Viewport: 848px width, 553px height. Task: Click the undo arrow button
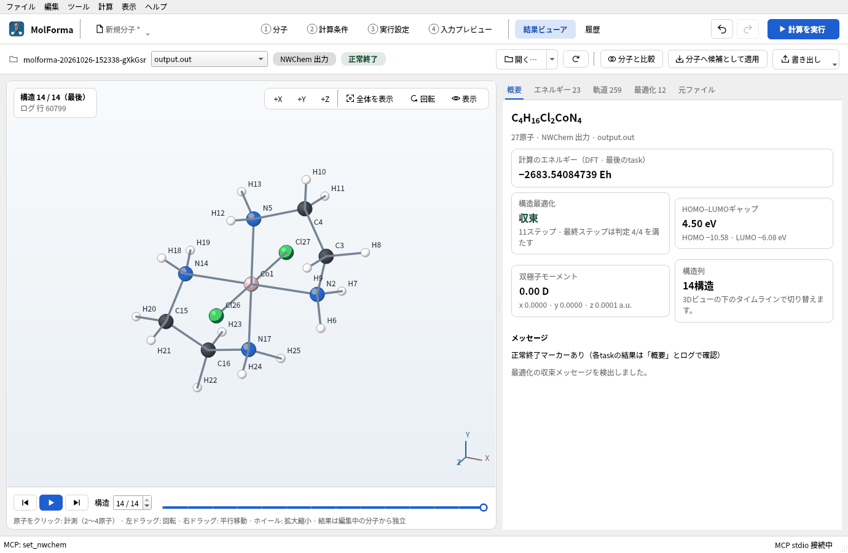pyautogui.click(x=722, y=29)
